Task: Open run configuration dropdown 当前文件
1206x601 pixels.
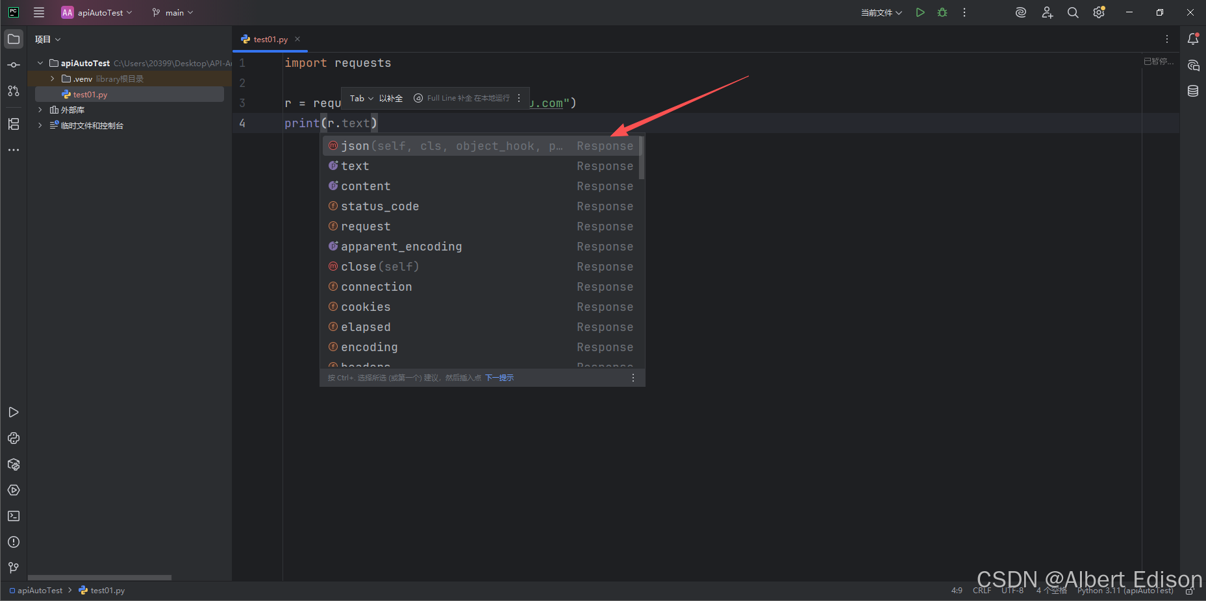Action: [x=881, y=12]
